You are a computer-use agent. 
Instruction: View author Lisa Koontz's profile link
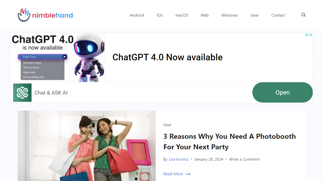tap(178, 159)
